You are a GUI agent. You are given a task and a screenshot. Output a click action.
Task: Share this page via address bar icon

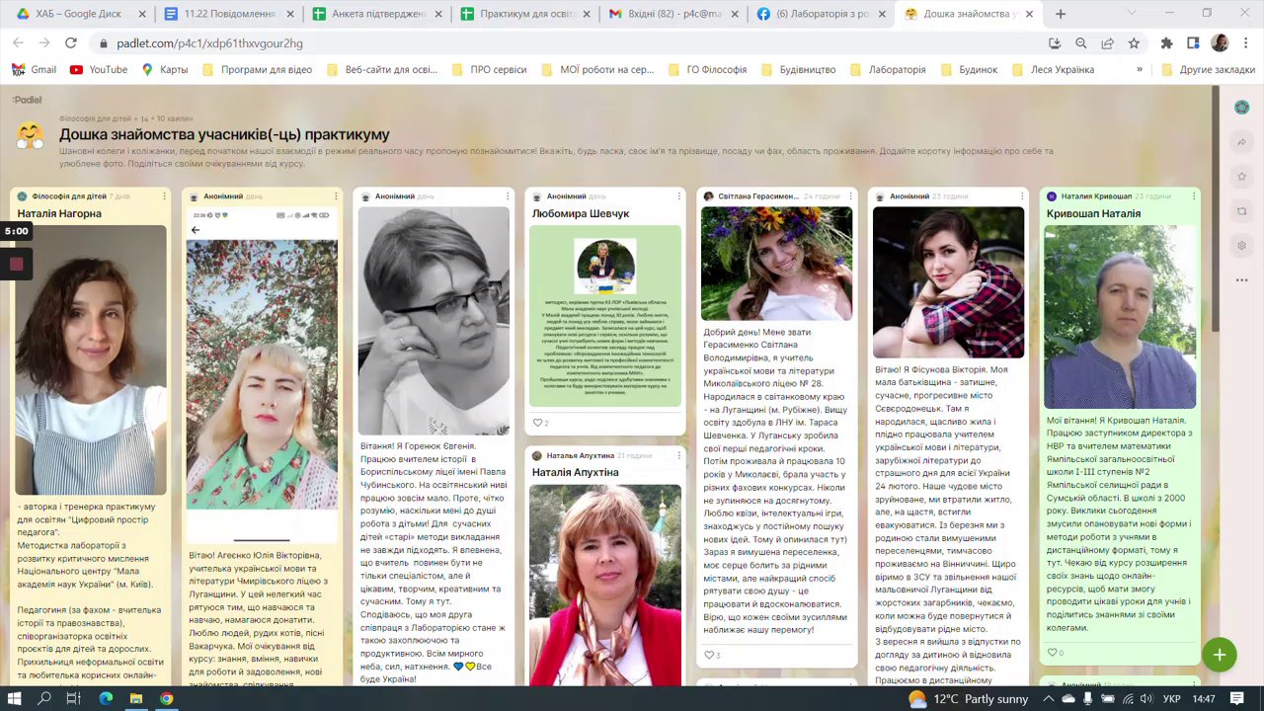[1108, 43]
